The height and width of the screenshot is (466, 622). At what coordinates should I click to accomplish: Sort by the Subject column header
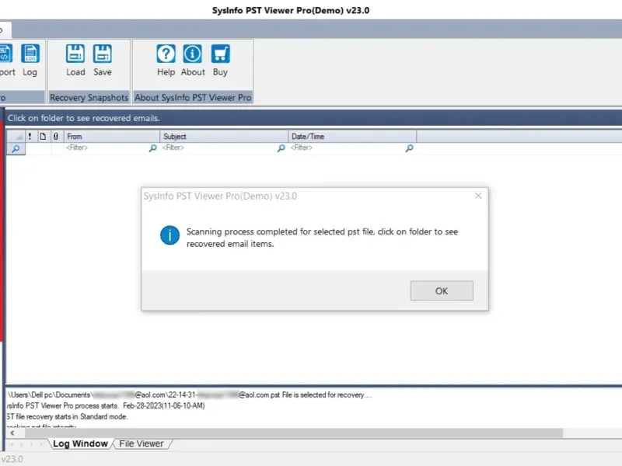click(x=224, y=137)
